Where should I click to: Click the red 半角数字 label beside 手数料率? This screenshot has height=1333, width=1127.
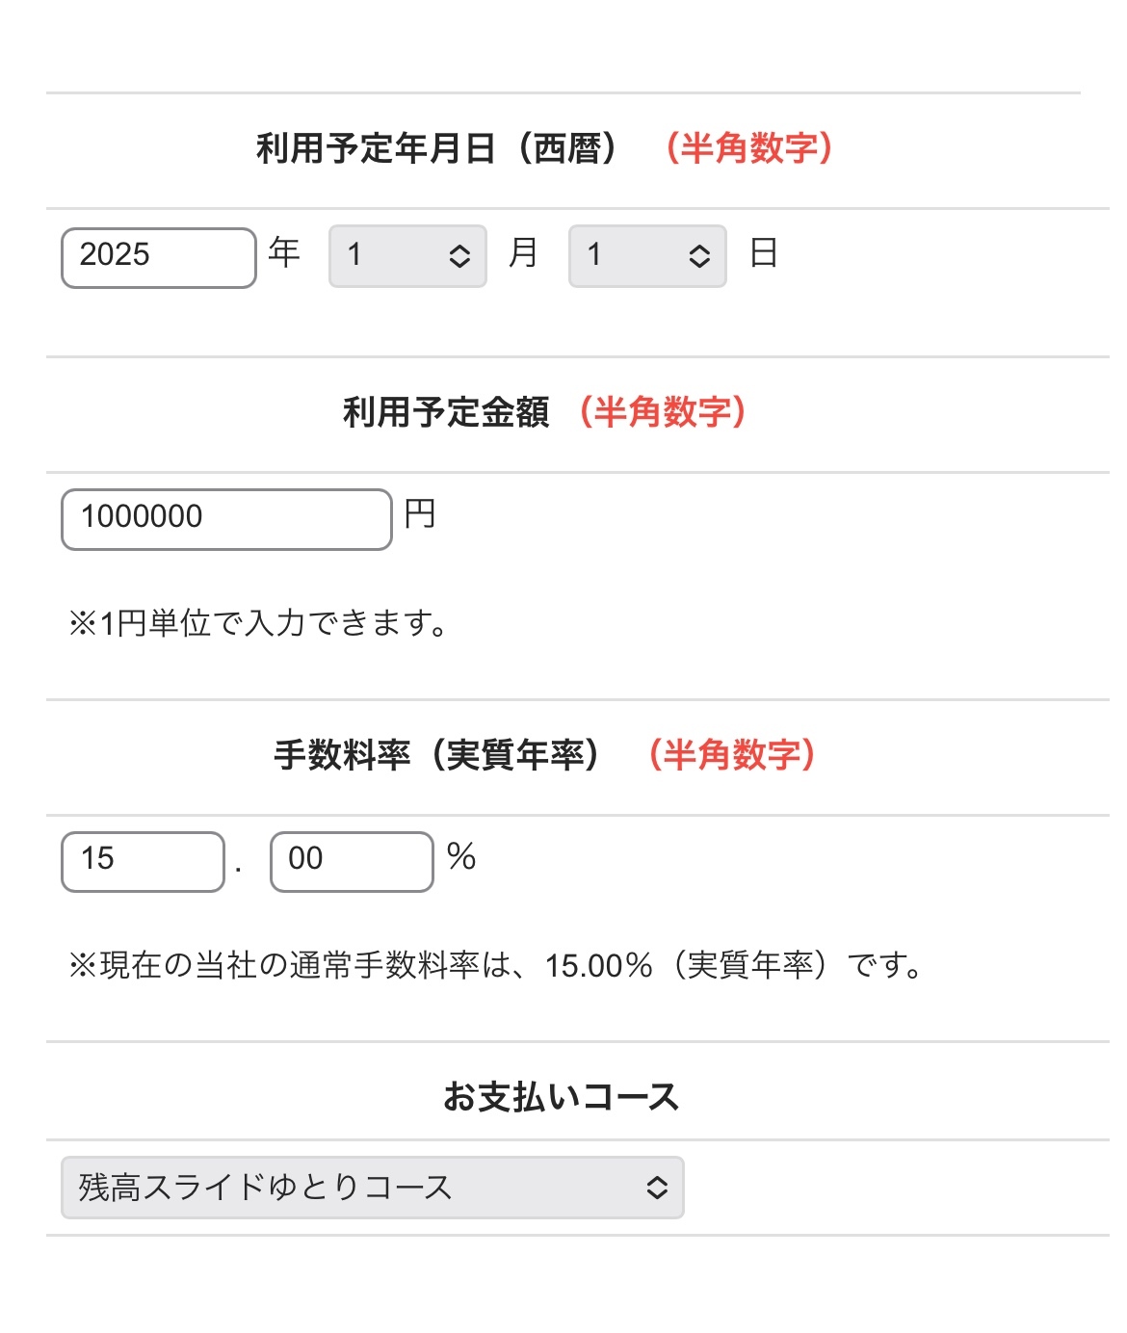[731, 754]
